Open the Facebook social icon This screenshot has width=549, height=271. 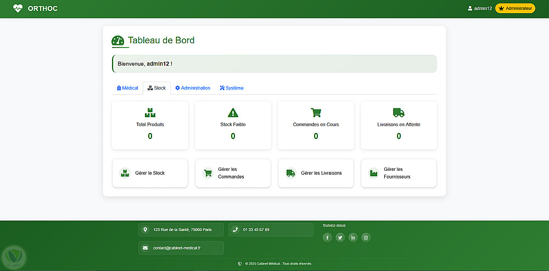[327, 238]
